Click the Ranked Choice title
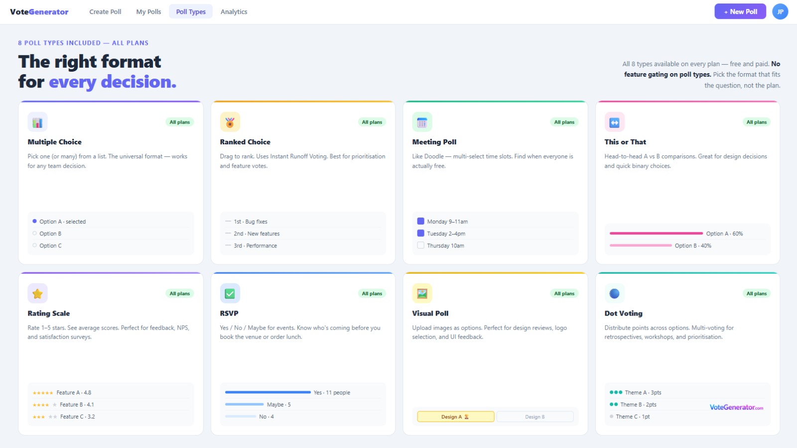Image resolution: width=797 pixels, height=448 pixels. [245, 142]
